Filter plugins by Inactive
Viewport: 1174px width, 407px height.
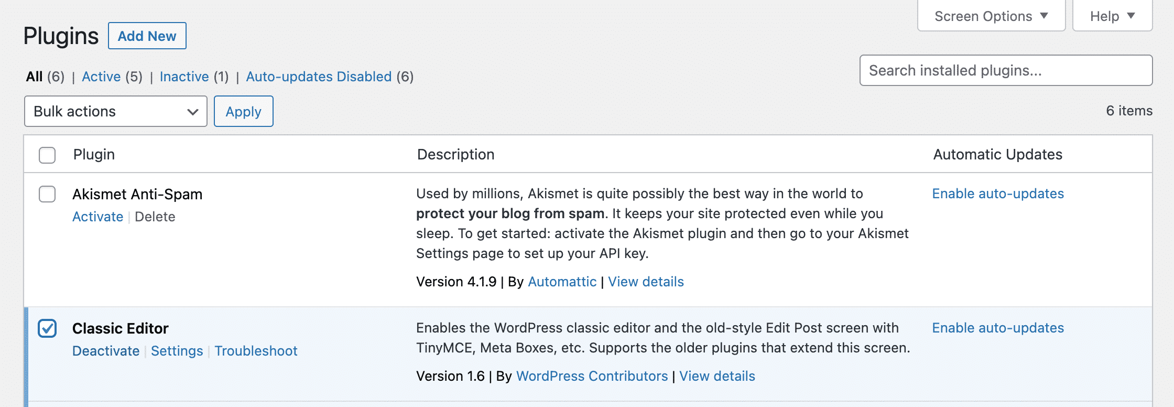pyautogui.click(x=184, y=77)
